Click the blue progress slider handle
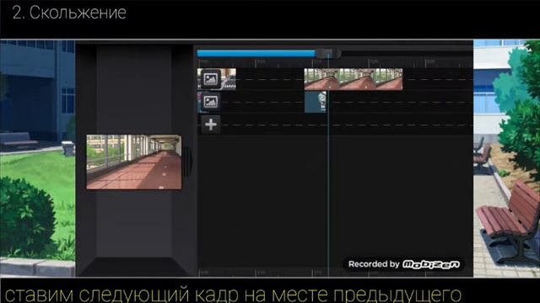 click(328, 53)
